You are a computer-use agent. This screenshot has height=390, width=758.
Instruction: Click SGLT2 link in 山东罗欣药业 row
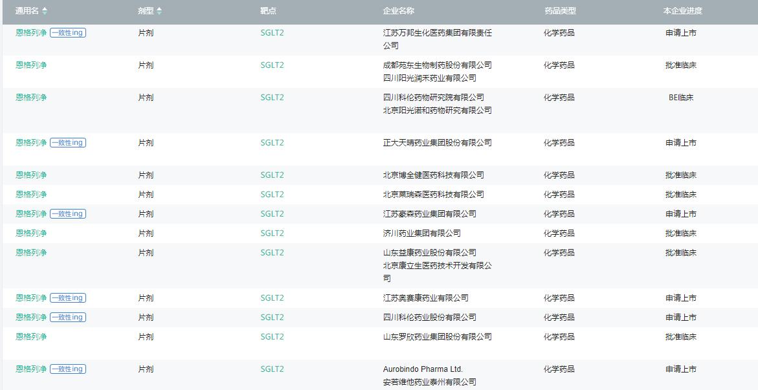(272, 337)
